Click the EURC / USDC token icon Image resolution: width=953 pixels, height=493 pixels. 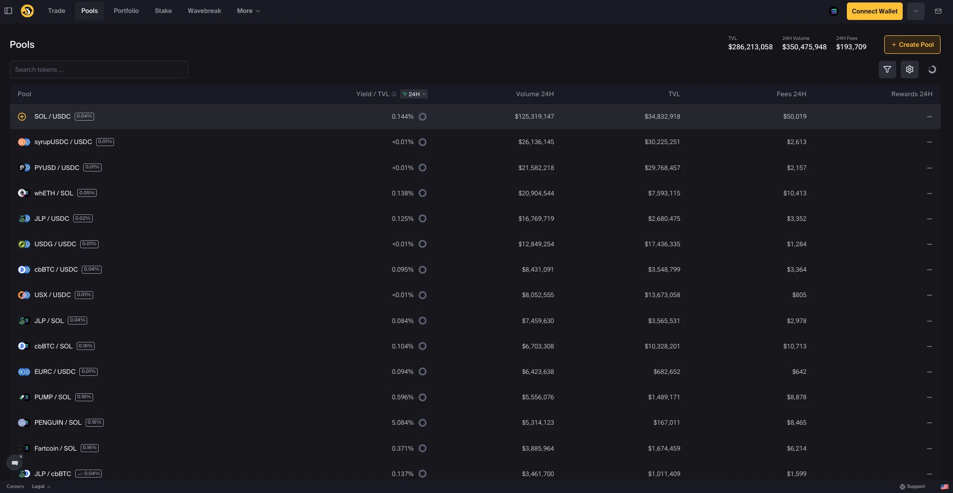pyautogui.click(x=24, y=372)
